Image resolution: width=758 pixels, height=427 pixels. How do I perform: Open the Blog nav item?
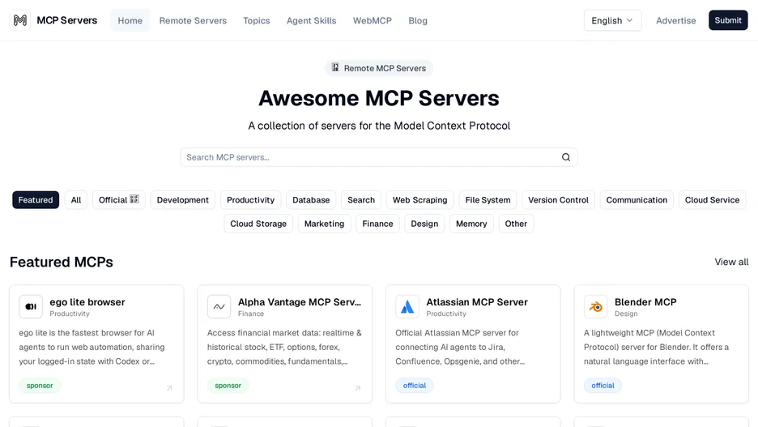coord(418,20)
